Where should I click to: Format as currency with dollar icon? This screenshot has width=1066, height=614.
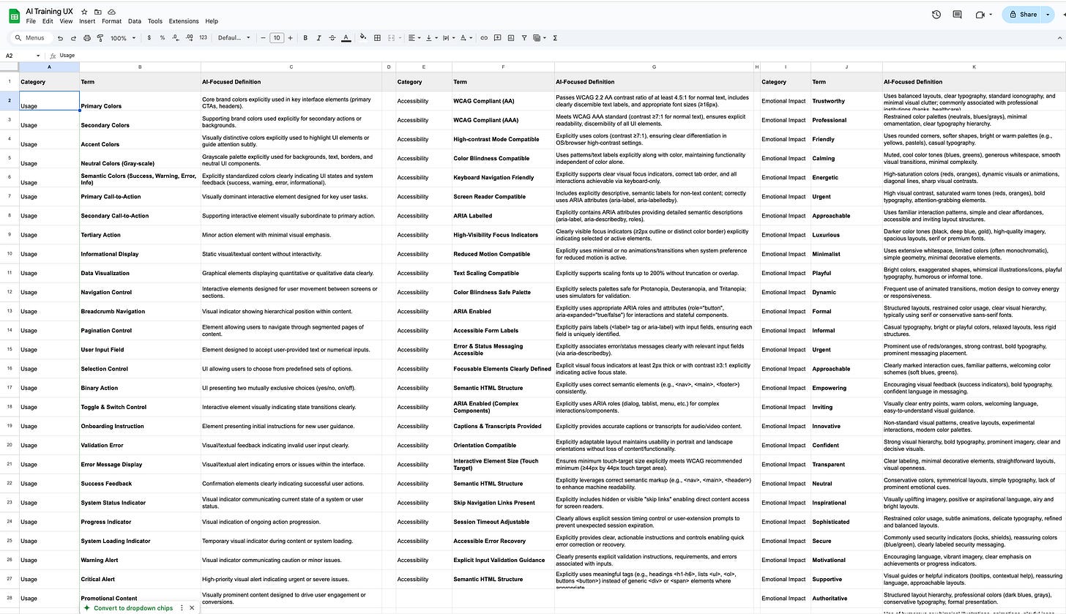coord(149,38)
